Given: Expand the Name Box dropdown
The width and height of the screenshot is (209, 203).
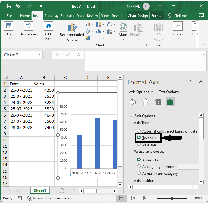Looking at the screenshot, I should click(x=40, y=55).
